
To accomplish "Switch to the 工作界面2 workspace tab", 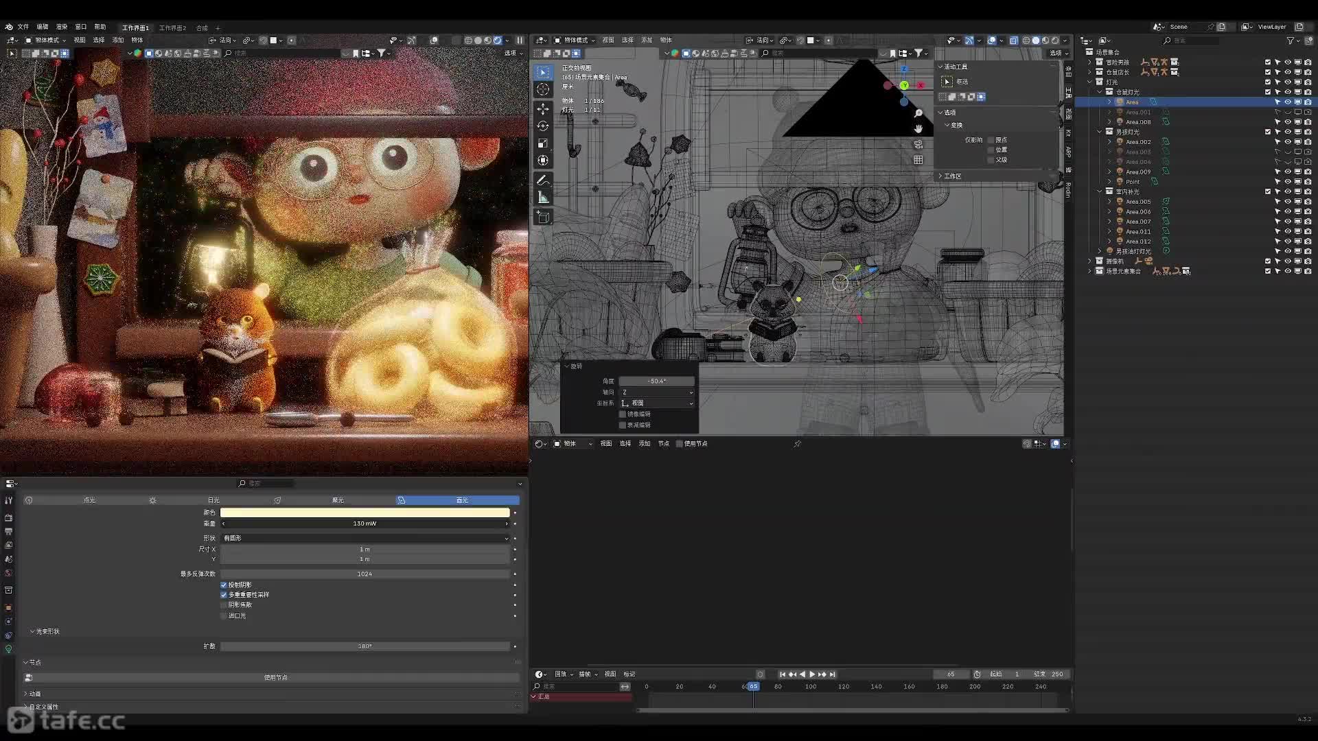I will (172, 27).
